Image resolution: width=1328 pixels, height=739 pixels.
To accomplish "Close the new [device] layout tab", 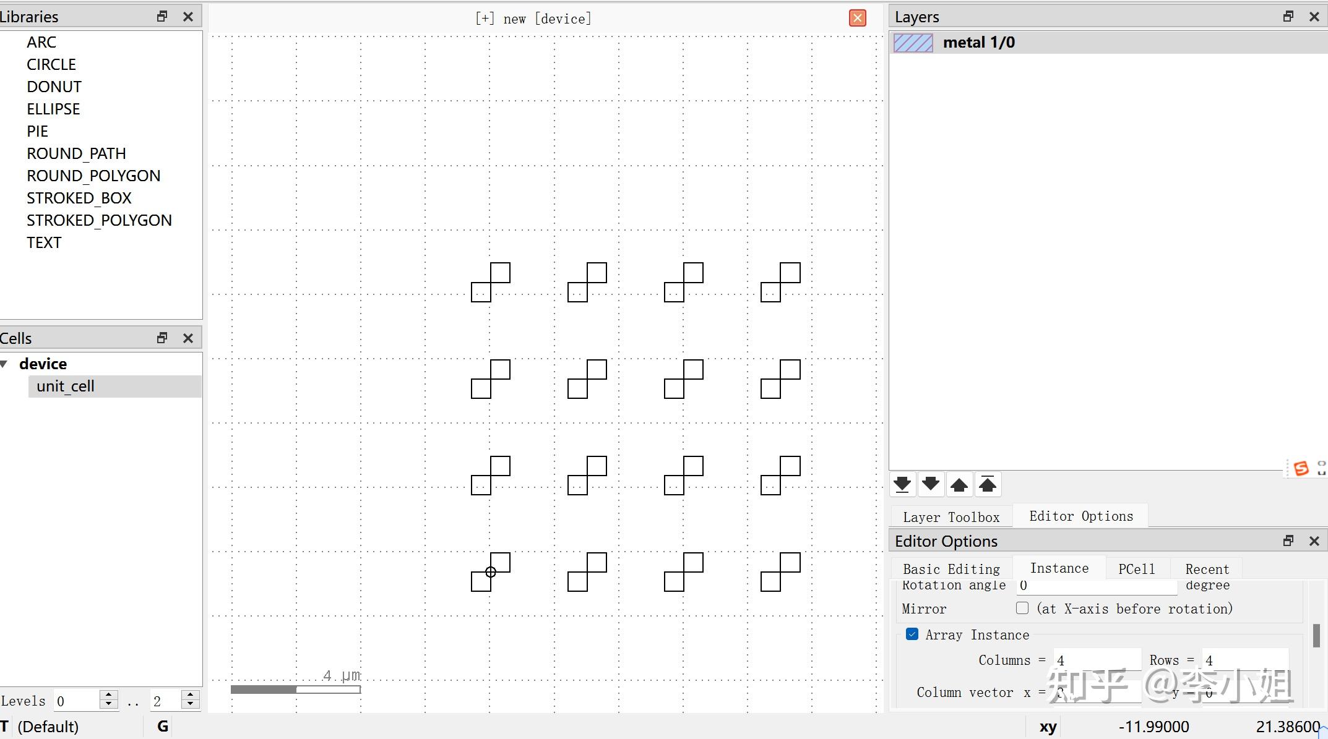I will pyautogui.click(x=857, y=18).
